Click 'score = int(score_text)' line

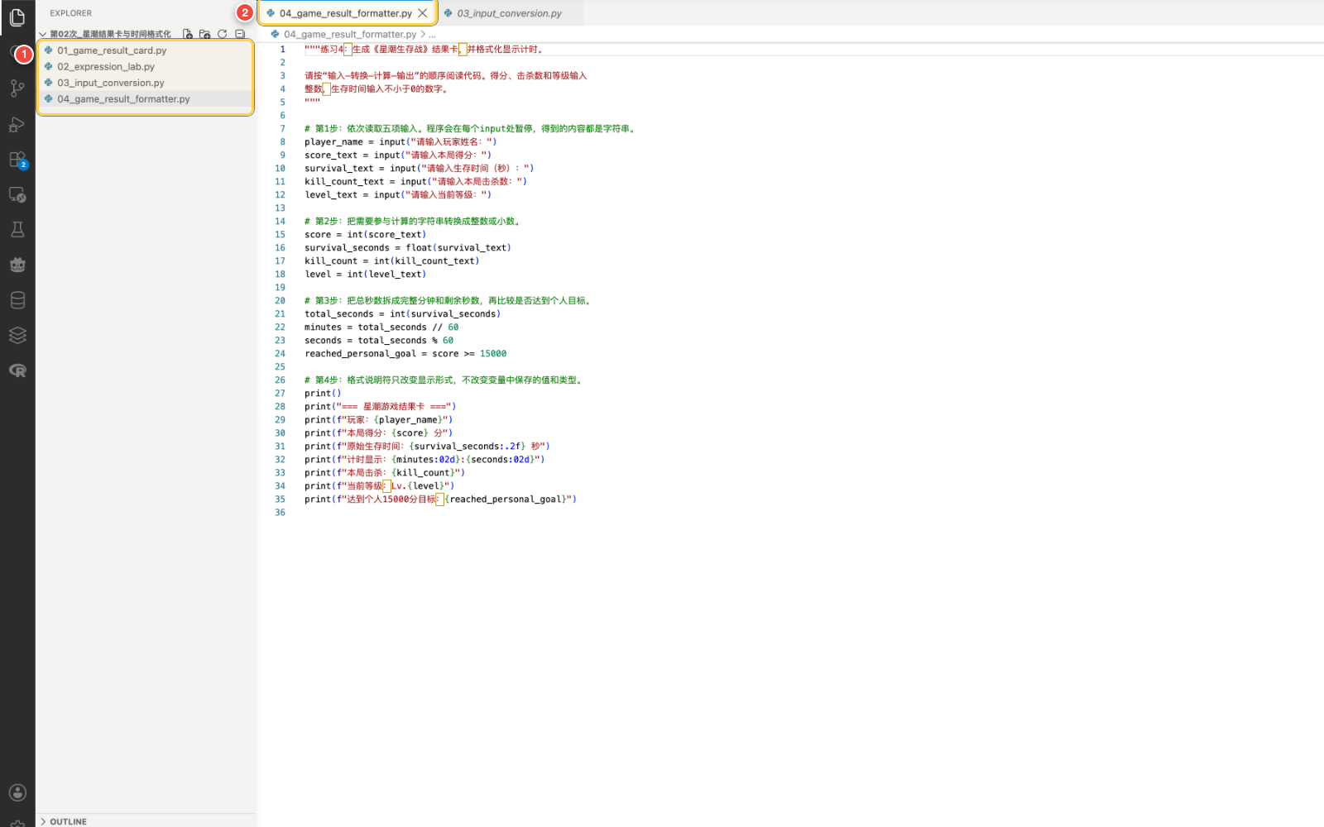pos(366,235)
